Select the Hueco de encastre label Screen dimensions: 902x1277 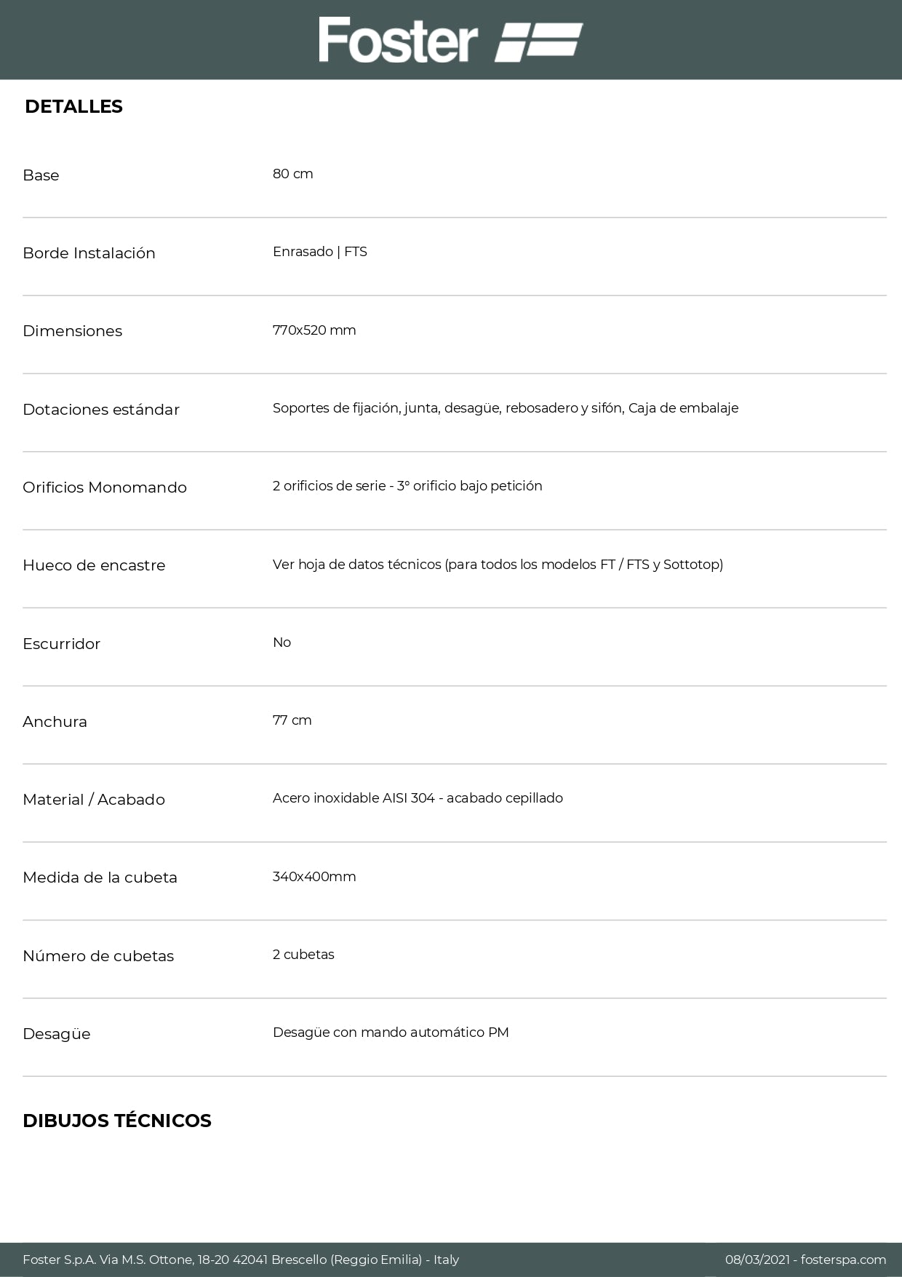pos(94,565)
